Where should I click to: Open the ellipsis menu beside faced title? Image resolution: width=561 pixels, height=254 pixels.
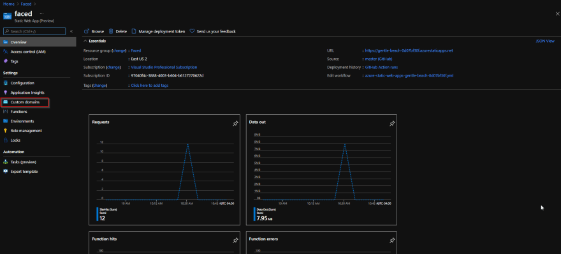pyautogui.click(x=41, y=13)
